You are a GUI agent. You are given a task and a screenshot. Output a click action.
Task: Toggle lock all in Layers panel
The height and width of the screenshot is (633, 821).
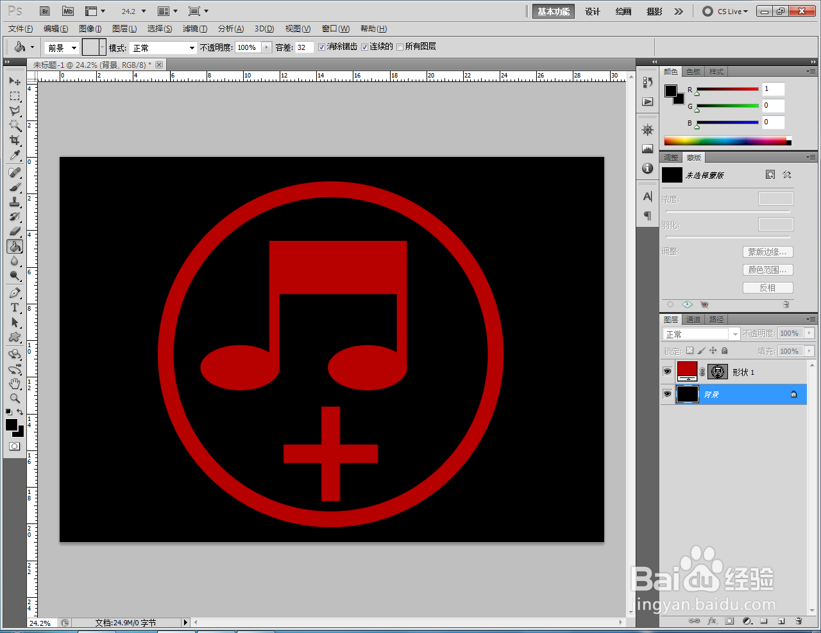[x=724, y=350]
